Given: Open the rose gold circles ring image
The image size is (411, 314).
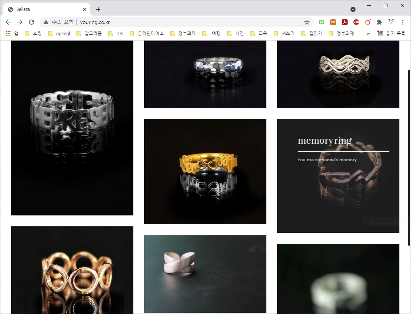Looking at the screenshot, I should (x=72, y=270).
